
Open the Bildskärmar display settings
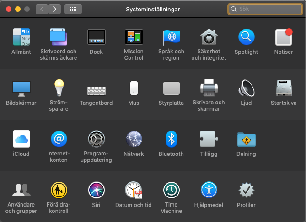[x=21, y=88]
